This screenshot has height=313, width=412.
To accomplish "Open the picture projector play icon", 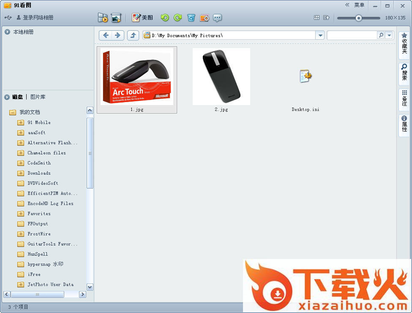I will (x=116, y=18).
